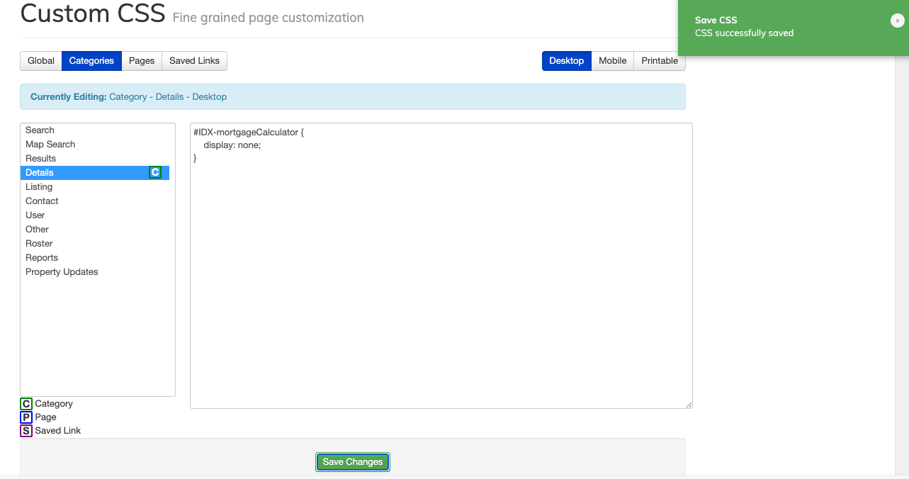Screen dimensions: 909x479
Task: Click inside the CSS code editor
Action: tap(439, 262)
